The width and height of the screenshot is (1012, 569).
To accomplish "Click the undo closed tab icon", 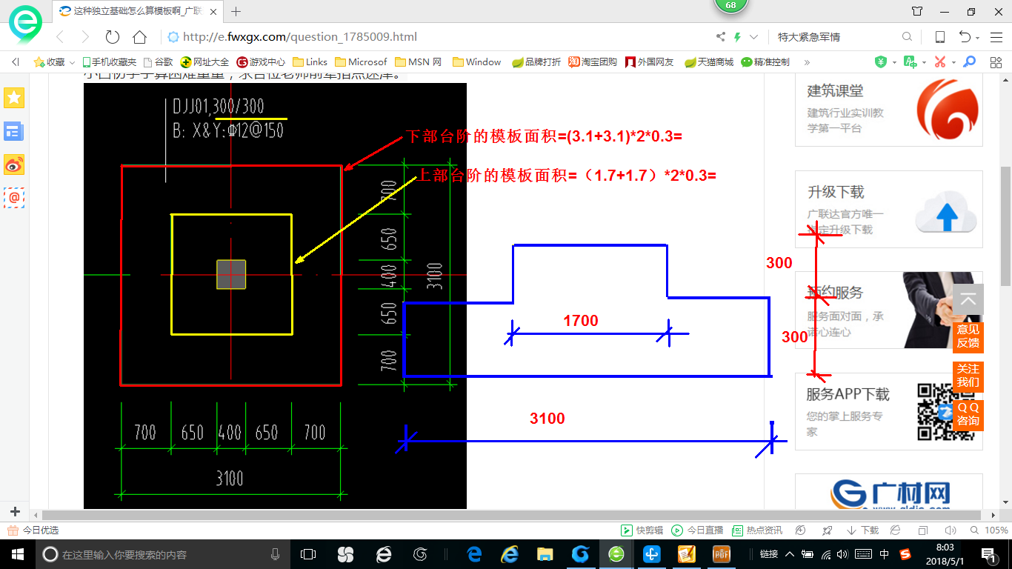I will point(966,37).
